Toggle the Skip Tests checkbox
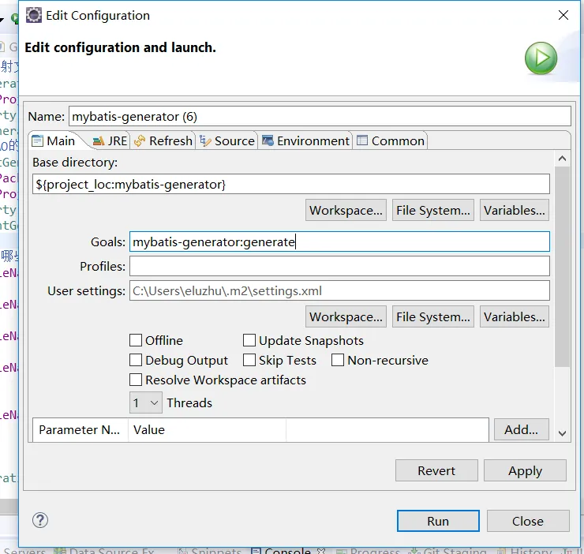Viewport: 584px width, 554px height. tap(250, 361)
